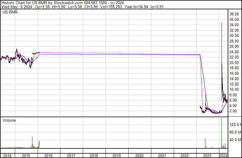Select the 24.00 price axis label
Image resolution: width=242 pixels, height=158 pixels.
(234, 52)
